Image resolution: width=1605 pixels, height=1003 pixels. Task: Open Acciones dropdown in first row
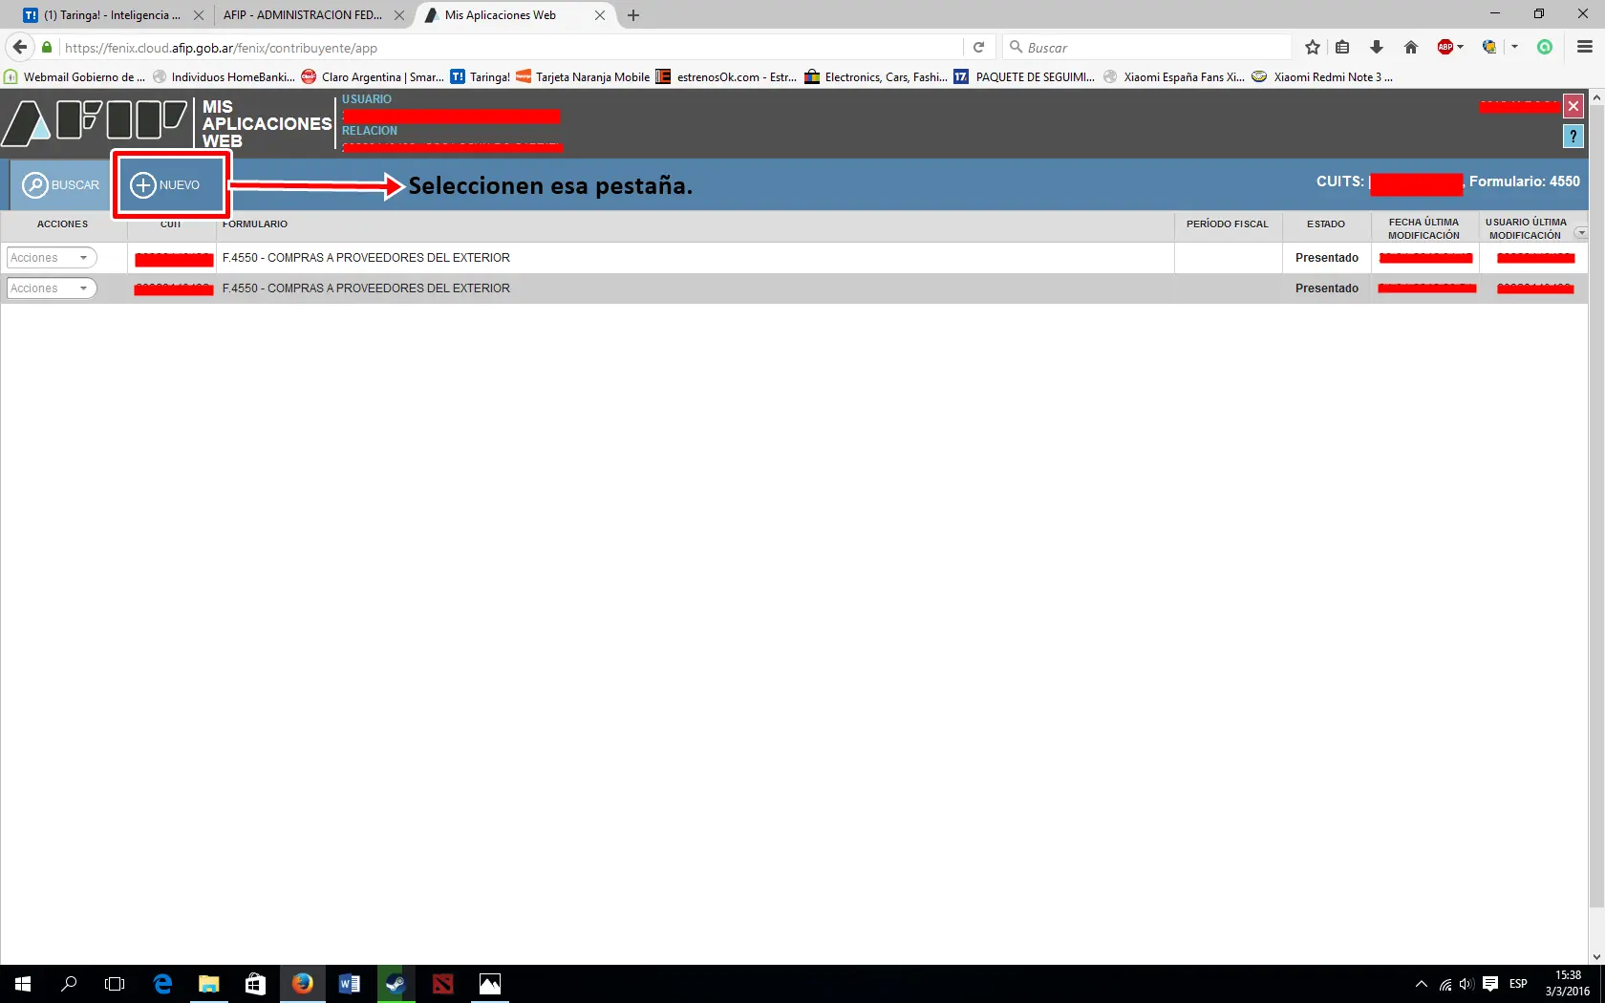click(52, 258)
